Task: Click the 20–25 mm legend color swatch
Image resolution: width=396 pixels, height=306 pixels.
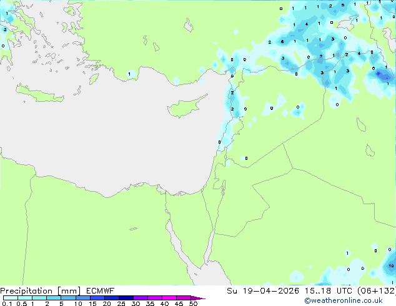Action: 112,298
